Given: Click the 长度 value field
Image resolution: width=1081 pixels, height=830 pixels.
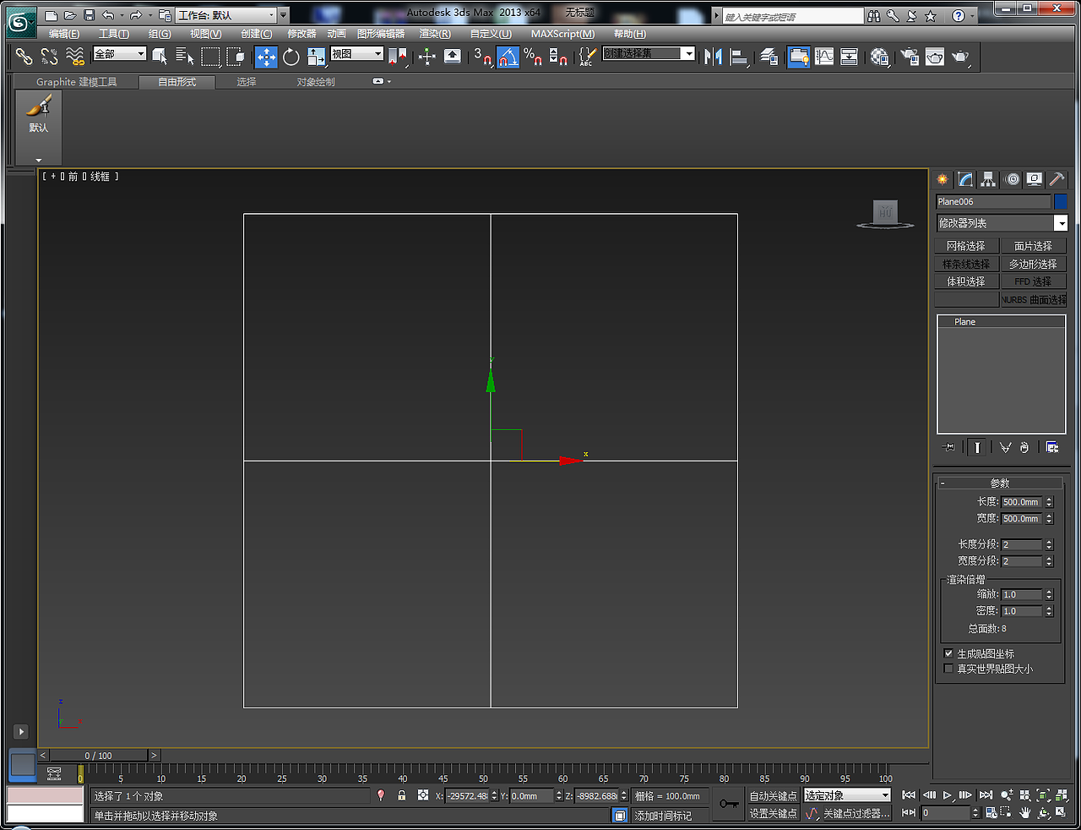Looking at the screenshot, I should click(1022, 502).
